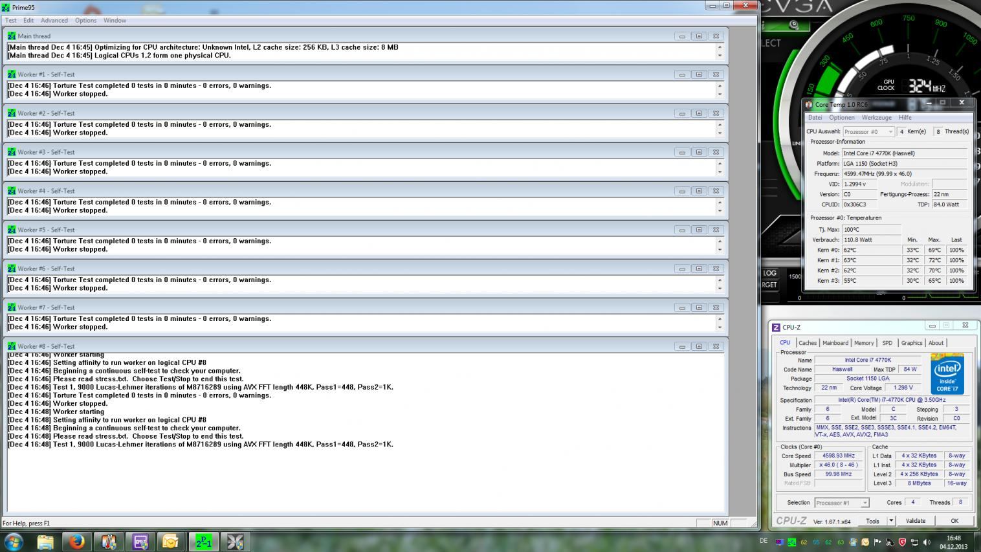
Task: Switch to Prime95 via taskbar icon
Action: tap(203, 542)
